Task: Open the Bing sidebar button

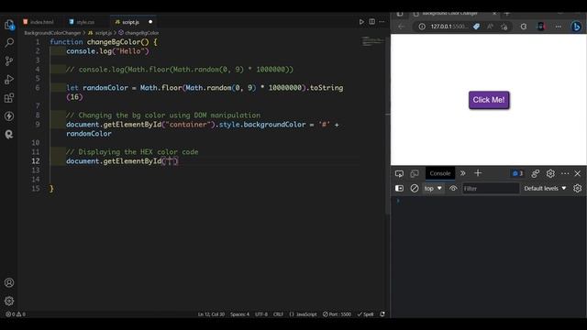Action: tap(577, 27)
